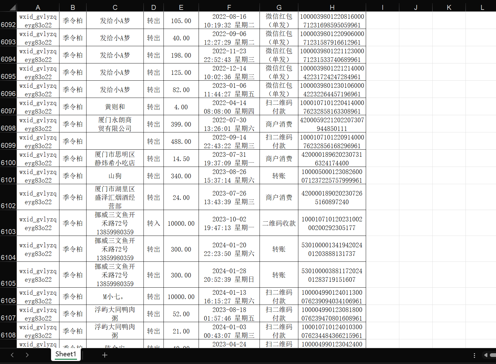496x364 pixels.
Task: Select column E header
Action: click(181, 7)
